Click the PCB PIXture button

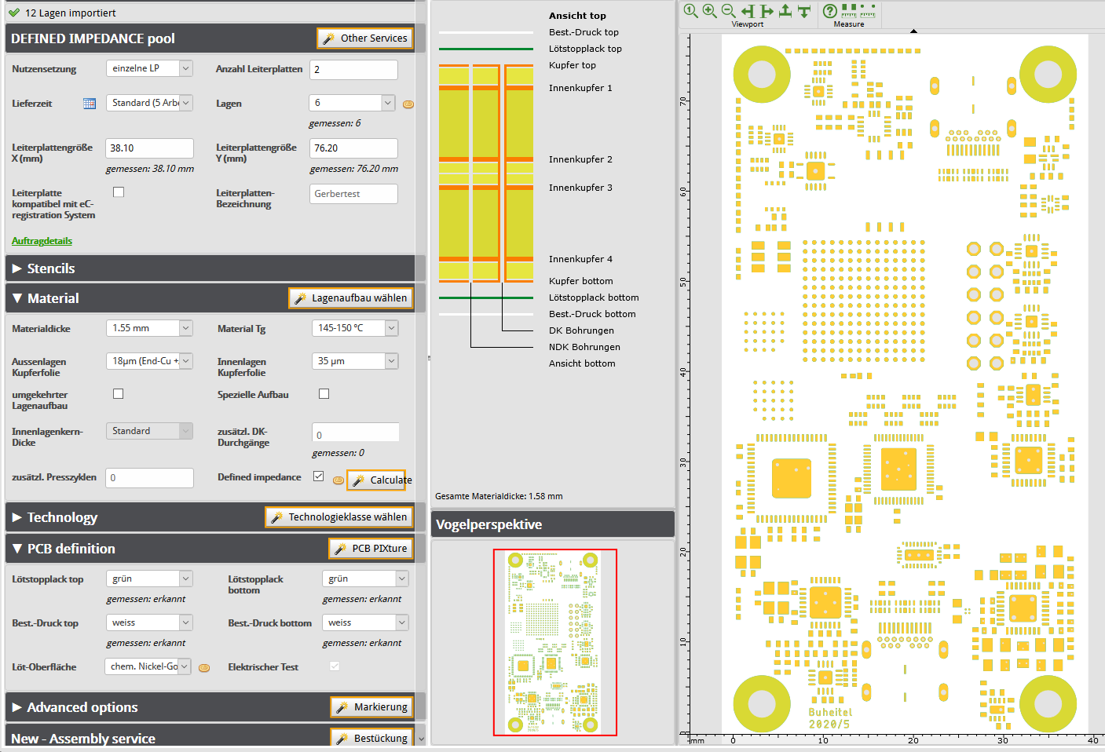[x=371, y=549]
